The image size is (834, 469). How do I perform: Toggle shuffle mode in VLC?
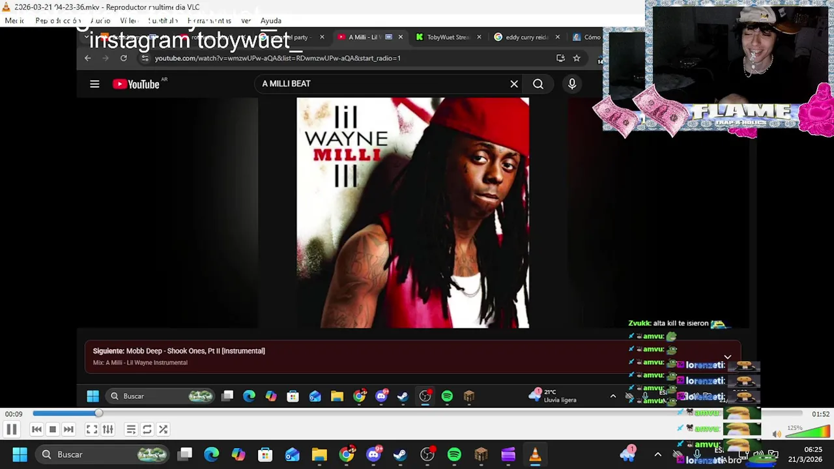click(x=163, y=429)
